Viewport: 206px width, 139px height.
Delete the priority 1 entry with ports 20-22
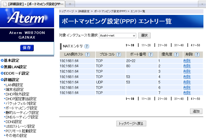(x=187, y=61)
